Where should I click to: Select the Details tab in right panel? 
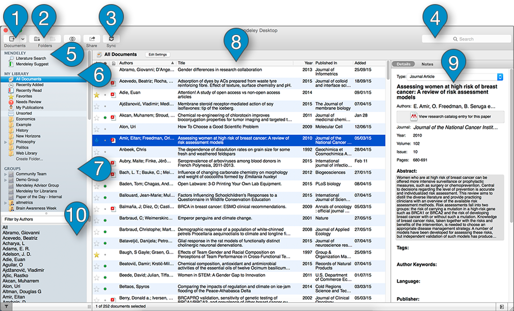pos(403,64)
